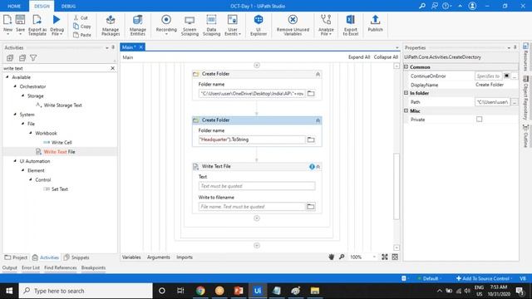This screenshot has height=299, width=532.
Task: Open User Events menu
Action: tap(233, 25)
